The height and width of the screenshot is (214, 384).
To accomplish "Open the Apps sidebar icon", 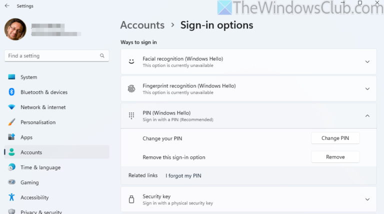I will [11, 137].
